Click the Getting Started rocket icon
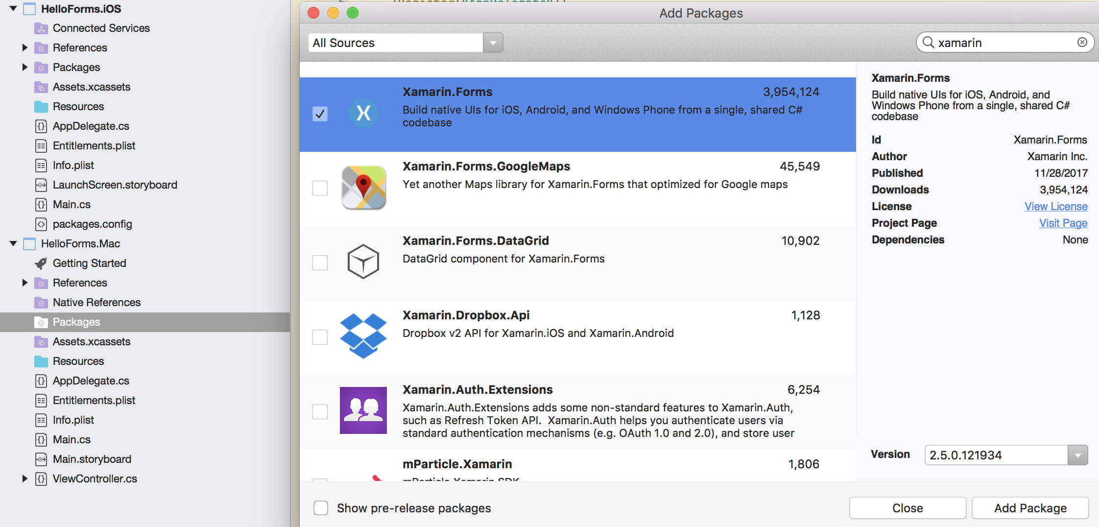The image size is (1099, 527). coord(41,263)
